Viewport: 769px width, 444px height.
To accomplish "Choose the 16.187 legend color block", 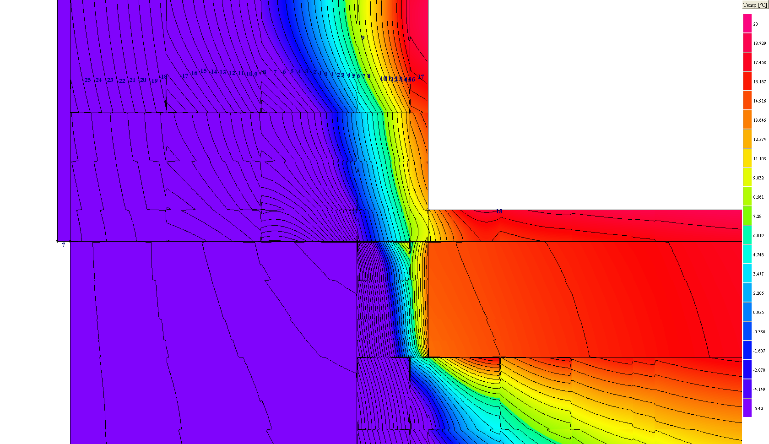I will coord(747,81).
